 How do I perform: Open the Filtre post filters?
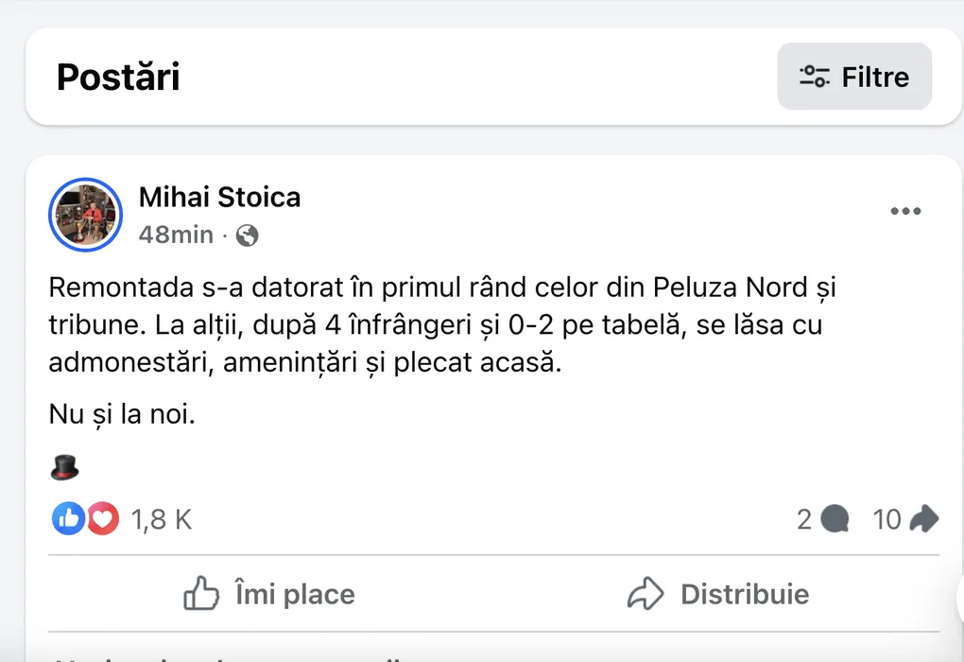tap(854, 77)
